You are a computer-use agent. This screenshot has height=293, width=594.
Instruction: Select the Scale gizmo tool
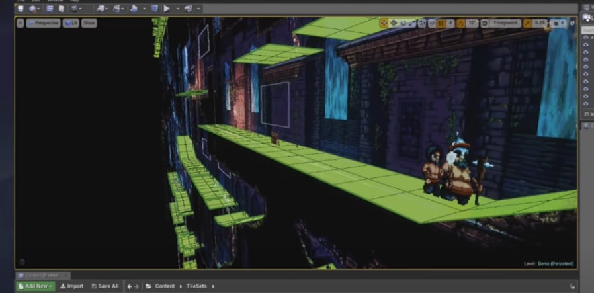click(411, 23)
